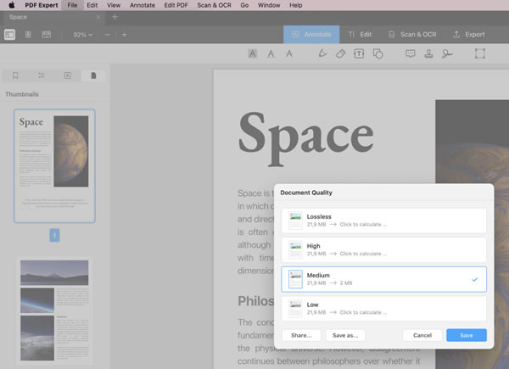Calculate size for Low quality
Viewport: 509px width, 369px height.
pos(363,312)
